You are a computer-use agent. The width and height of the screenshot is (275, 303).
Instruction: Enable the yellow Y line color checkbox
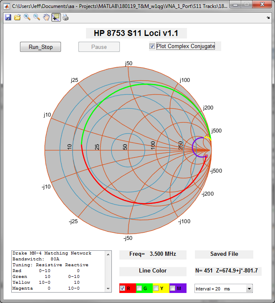click(156, 288)
